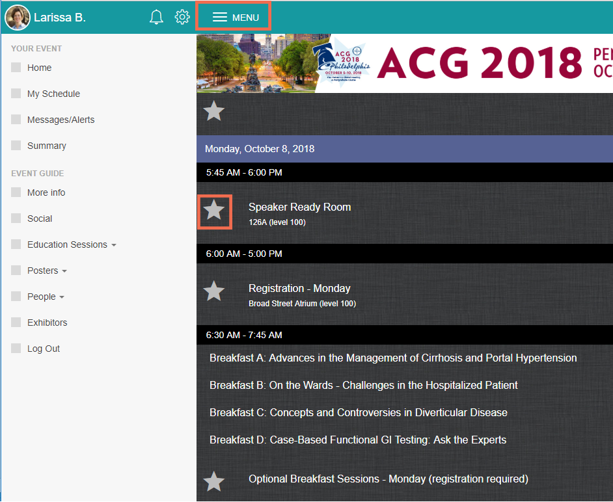Open Breakfast A cirrhosis management session
Image resolution: width=613 pixels, height=502 pixels.
click(x=393, y=358)
